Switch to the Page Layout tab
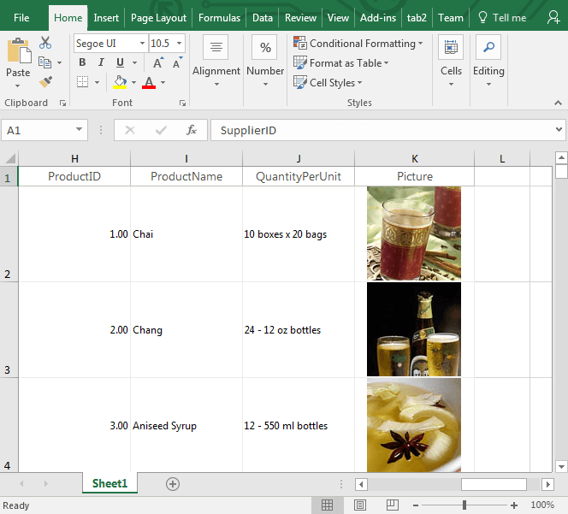Viewport: 568px width, 514px height. point(158,18)
